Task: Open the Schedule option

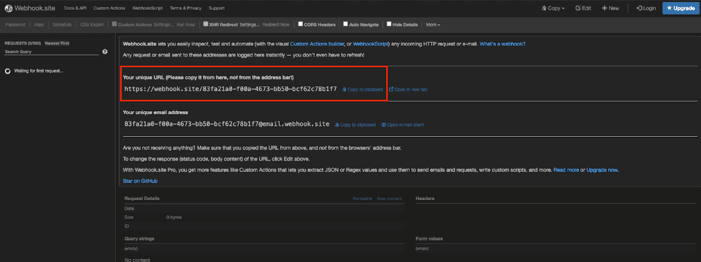Action: click(61, 24)
